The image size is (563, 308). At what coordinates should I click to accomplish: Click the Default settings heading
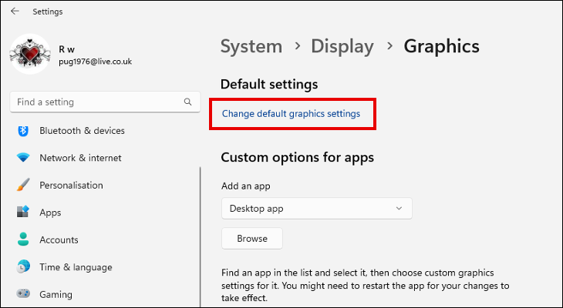click(x=269, y=84)
